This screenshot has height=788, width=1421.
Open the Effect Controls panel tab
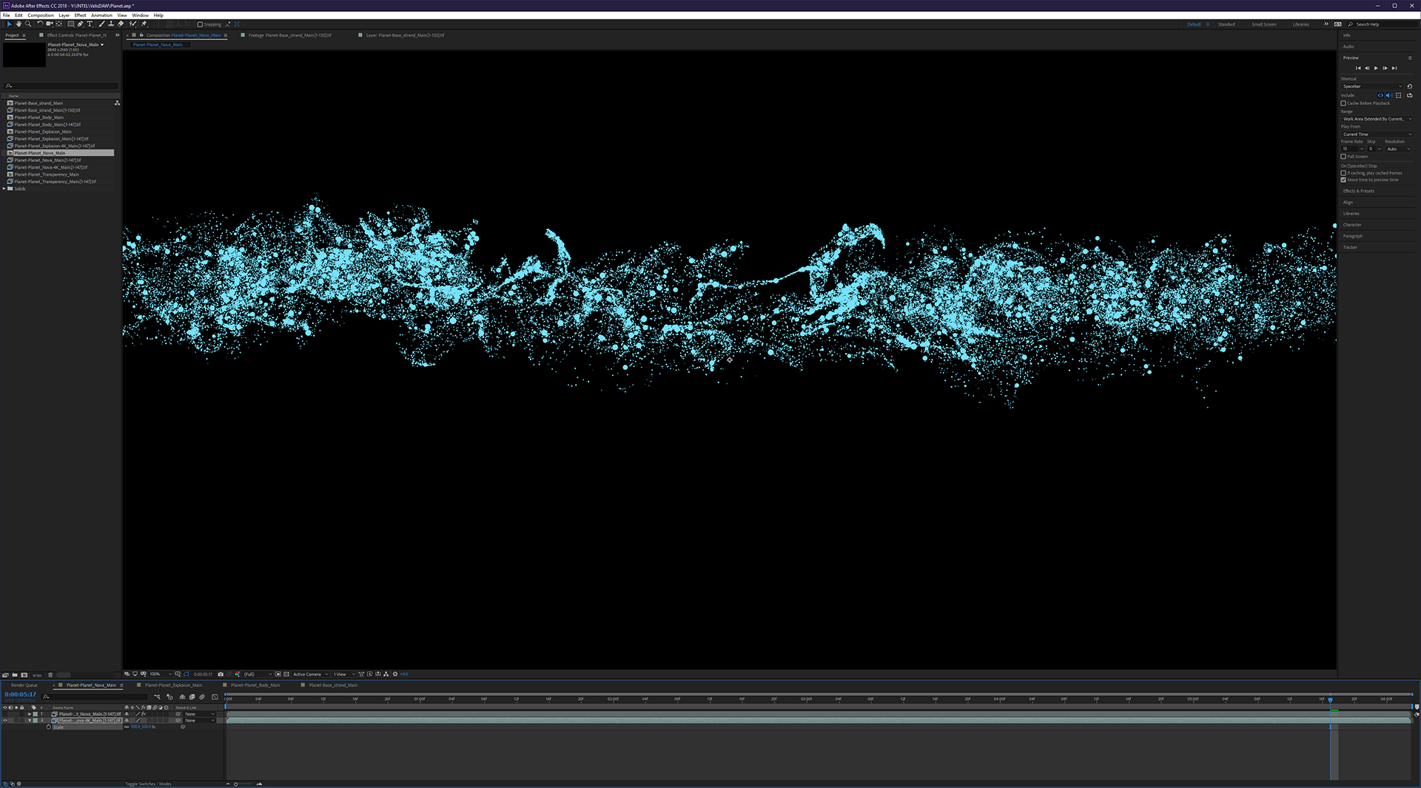(x=76, y=35)
